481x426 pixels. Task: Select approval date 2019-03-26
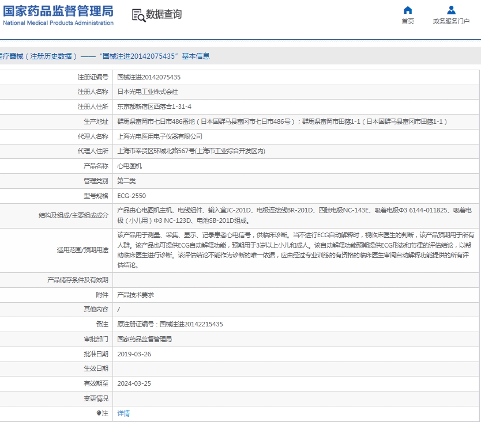click(134, 354)
